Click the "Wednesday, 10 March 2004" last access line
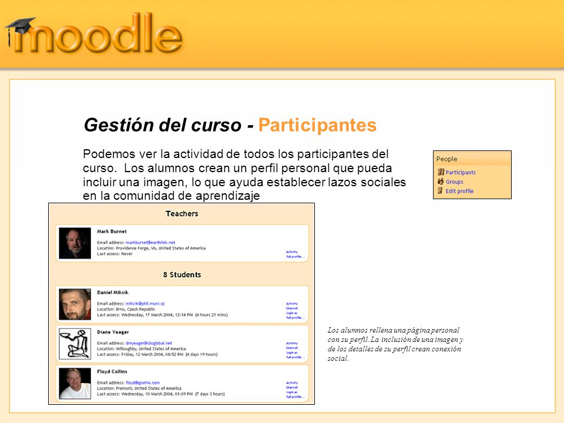This screenshot has width=564, height=423. [x=161, y=394]
